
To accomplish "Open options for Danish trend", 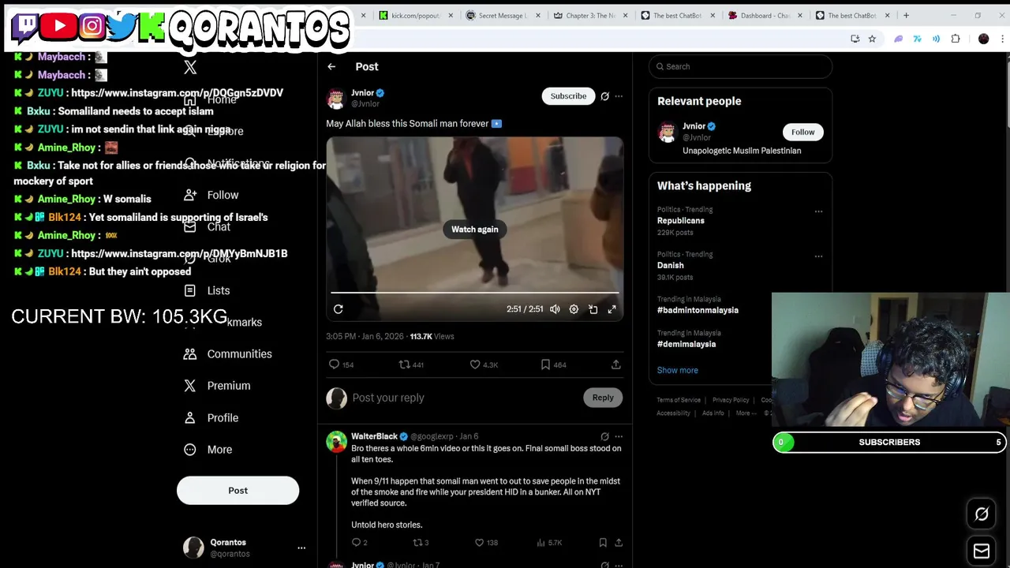I will pos(818,256).
